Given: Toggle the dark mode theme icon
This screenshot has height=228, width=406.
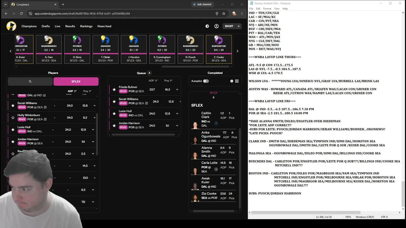Looking at the screenshot, I should (x=207, y=26).
